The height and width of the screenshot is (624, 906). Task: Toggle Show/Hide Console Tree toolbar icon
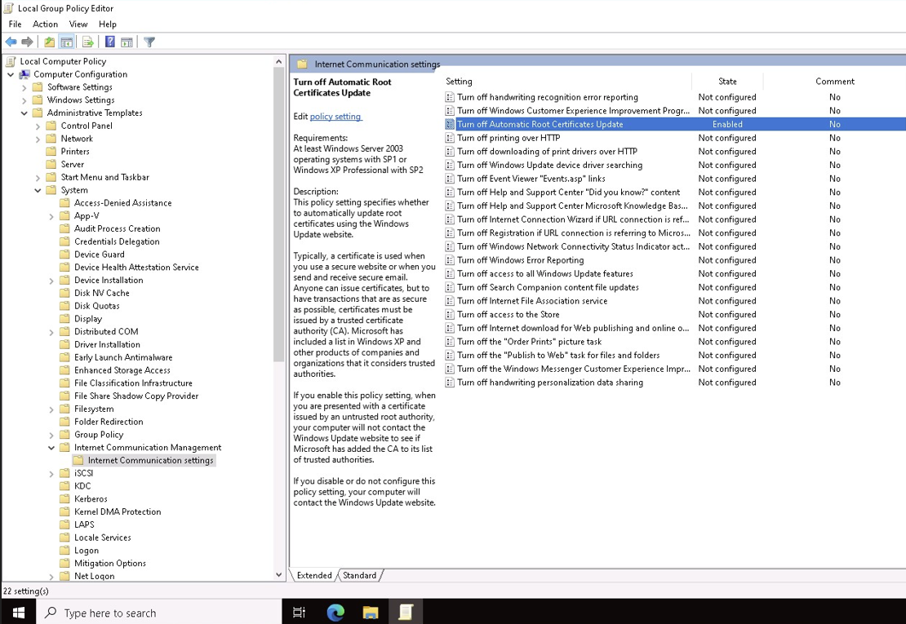point(67,42)
